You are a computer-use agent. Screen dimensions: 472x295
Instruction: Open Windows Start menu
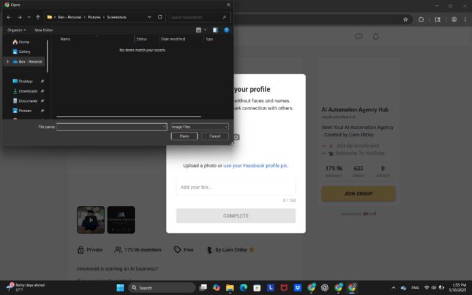coord(120,288)
